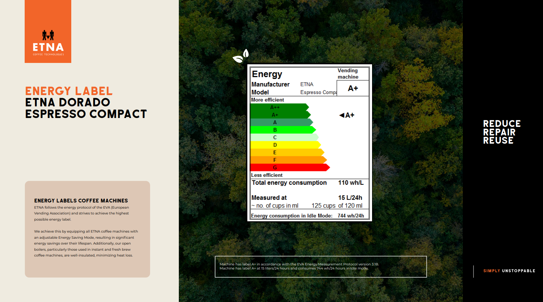Click the black left arrow beside A+
Image resolution: width=543 pixels, height=302 pixels.
tap(342, 115)
